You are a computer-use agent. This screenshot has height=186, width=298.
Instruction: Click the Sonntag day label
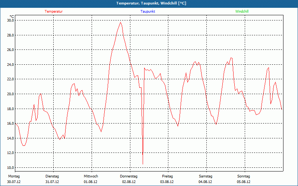[244, 176]
